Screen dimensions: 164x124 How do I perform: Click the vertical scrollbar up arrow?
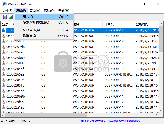click(161, 24)
